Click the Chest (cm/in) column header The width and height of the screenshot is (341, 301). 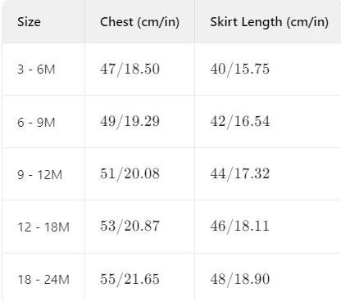[139, 22]
